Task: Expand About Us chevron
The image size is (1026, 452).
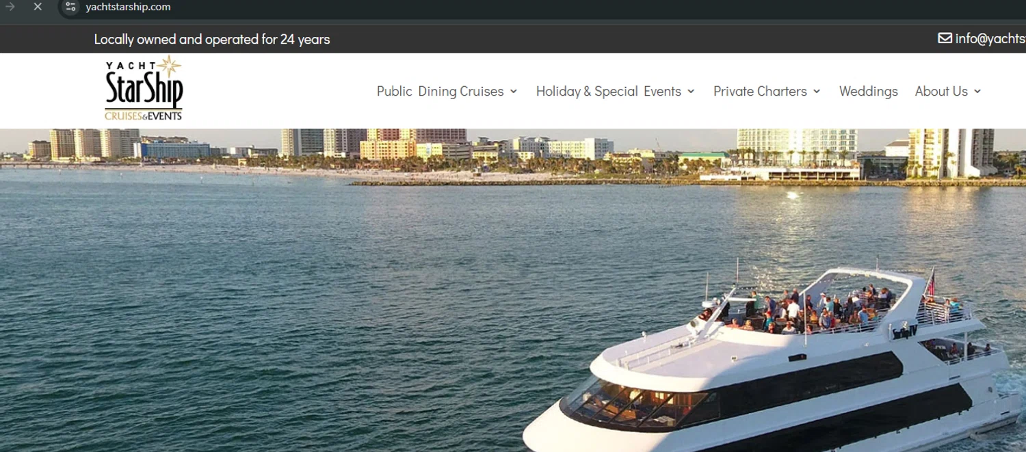Action: tap(977, 92)
